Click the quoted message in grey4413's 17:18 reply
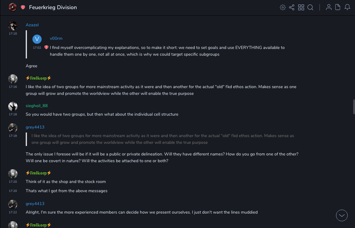355x228 pixels. pos(163,139)
